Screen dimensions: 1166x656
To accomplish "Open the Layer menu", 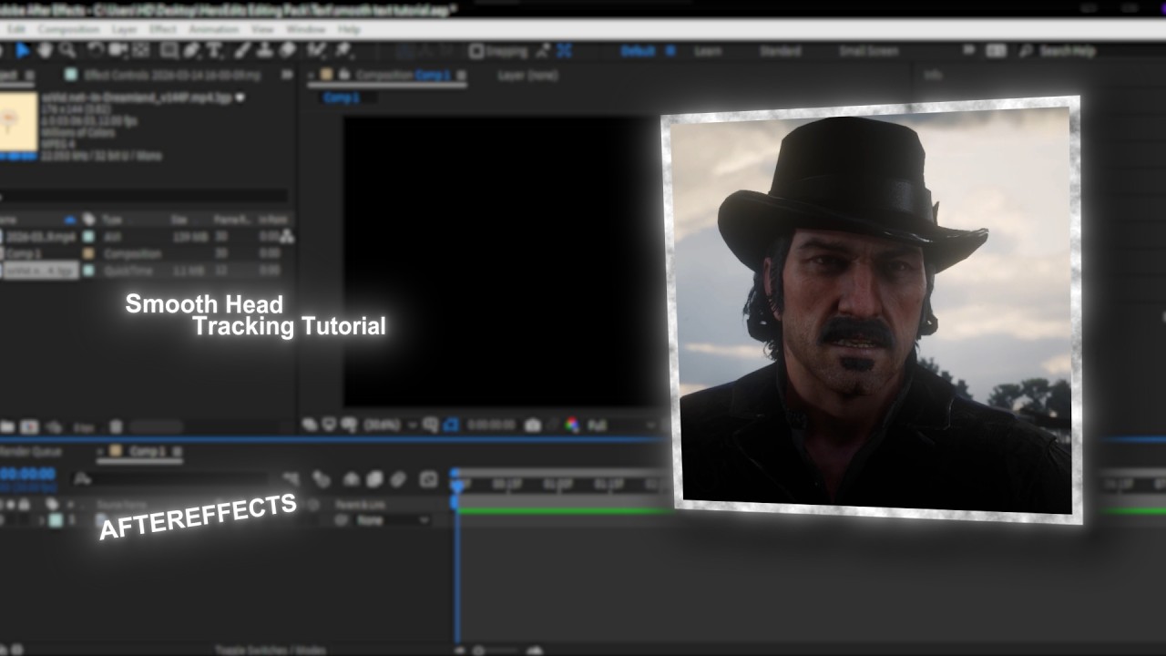I will (125, 29).
